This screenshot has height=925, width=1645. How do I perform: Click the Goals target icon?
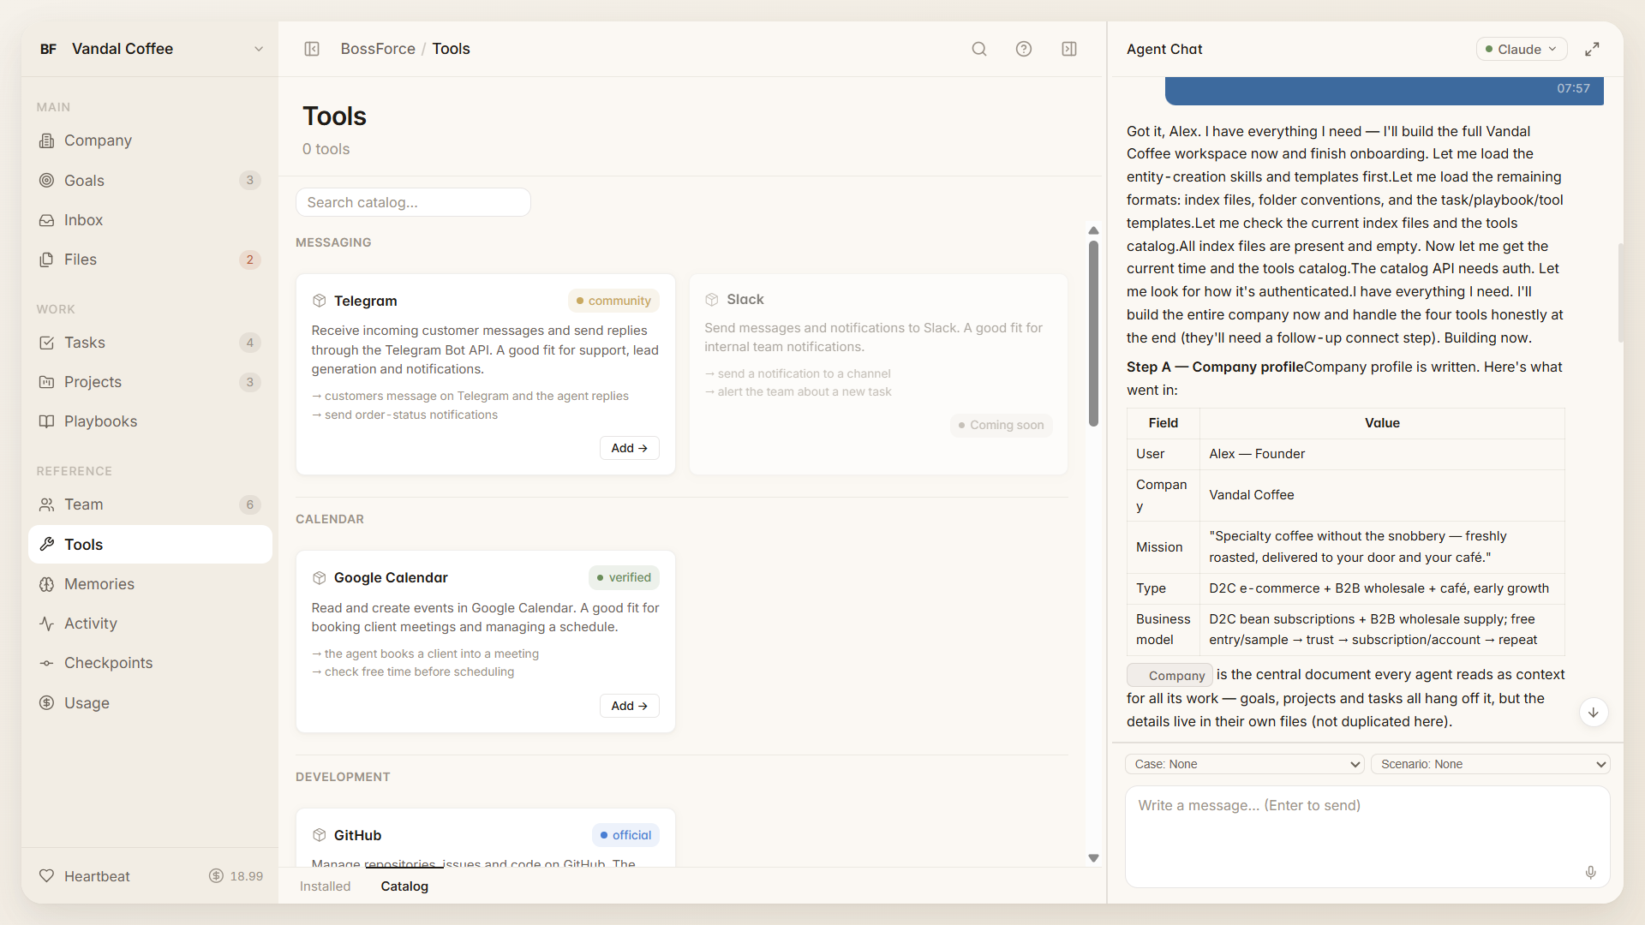[46, 180]
